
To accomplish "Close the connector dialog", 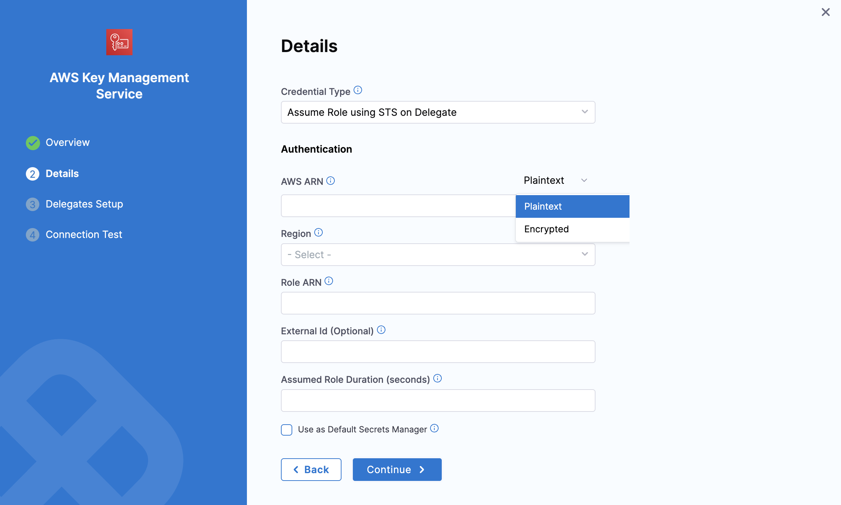I will 825,12.
